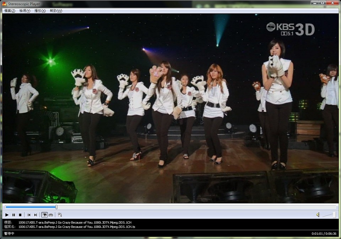The width and height of the screenshot is (341, 239).
Task: Click the seek bar position handle
Action: 56,207
